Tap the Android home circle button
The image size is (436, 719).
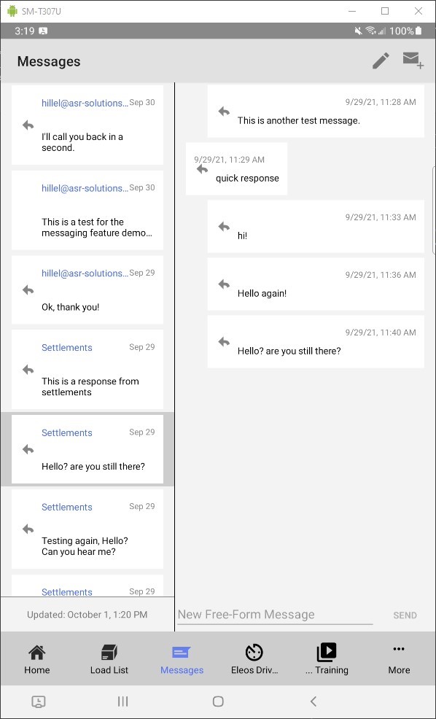(x=218, y=701)
